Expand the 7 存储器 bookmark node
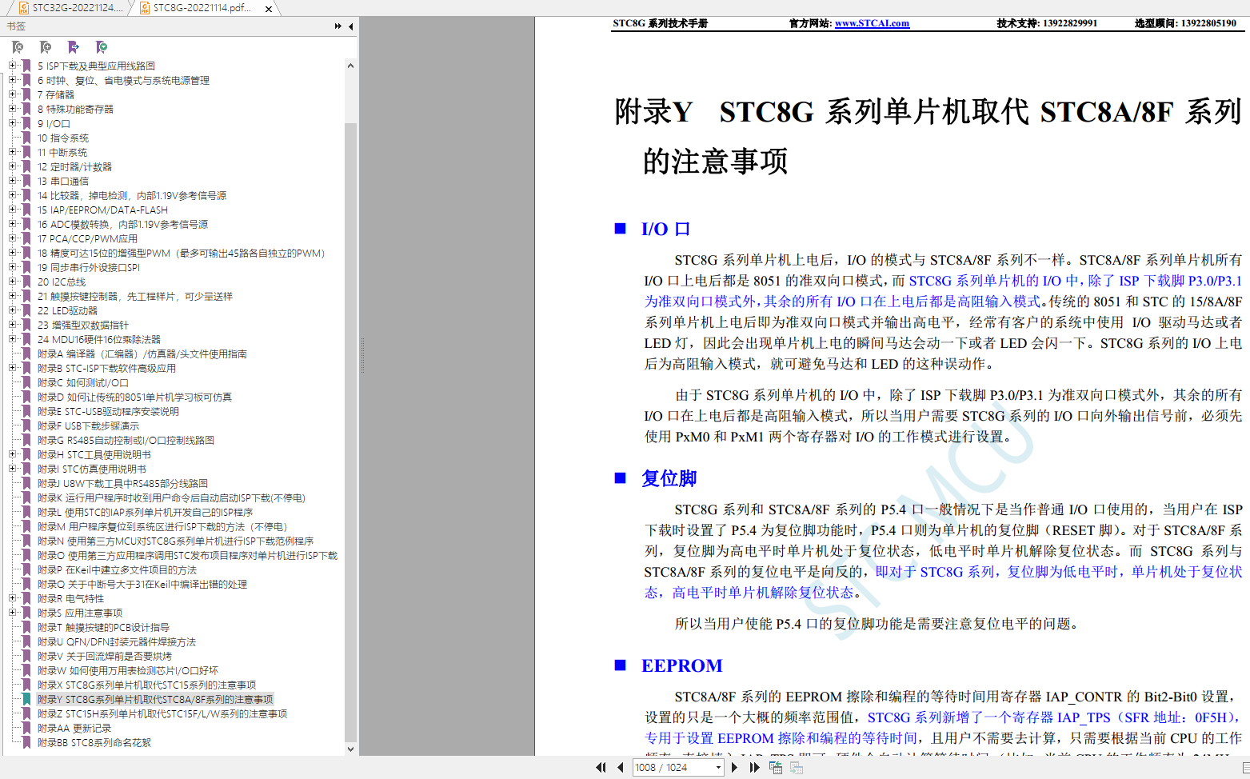The width and height of the screenshot is (1250, 779). coord(12,94)
